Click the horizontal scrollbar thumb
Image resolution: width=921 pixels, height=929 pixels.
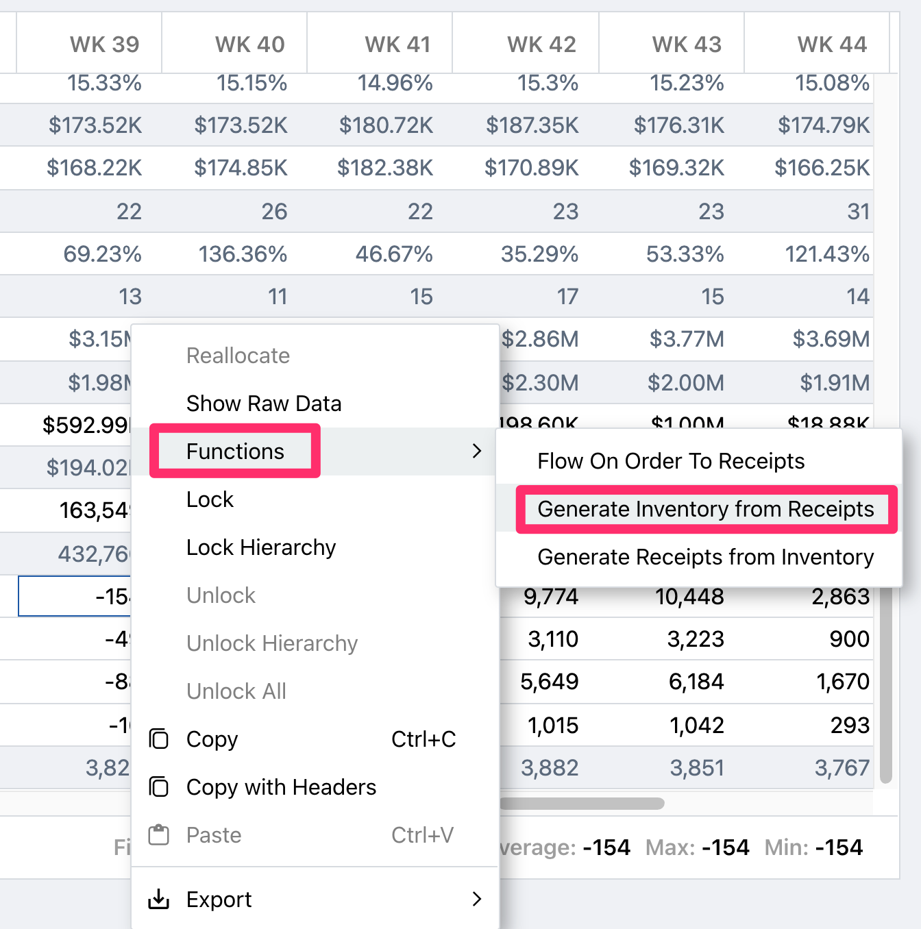[x=582, y=803]
